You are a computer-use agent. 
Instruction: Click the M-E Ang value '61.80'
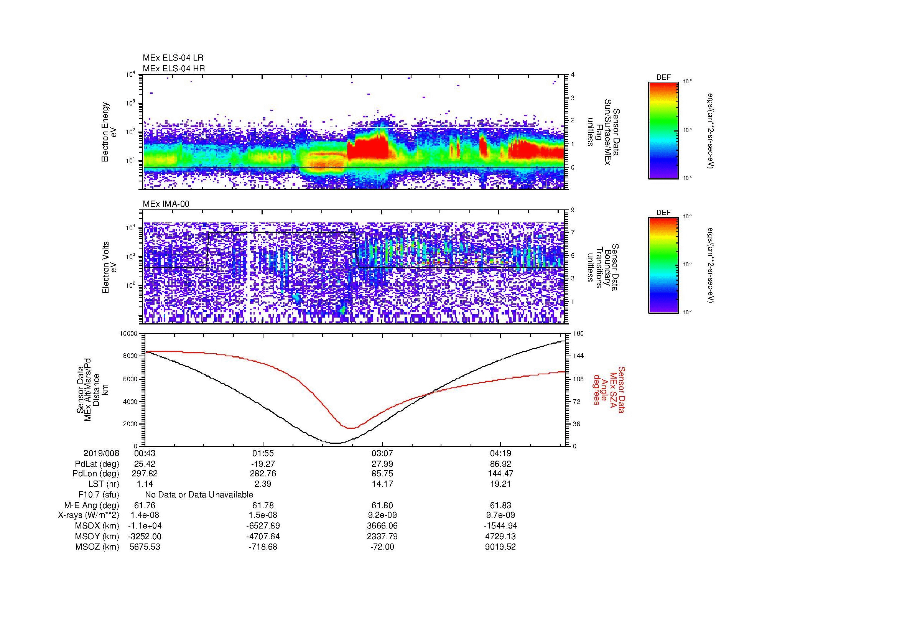click(382, 505)
